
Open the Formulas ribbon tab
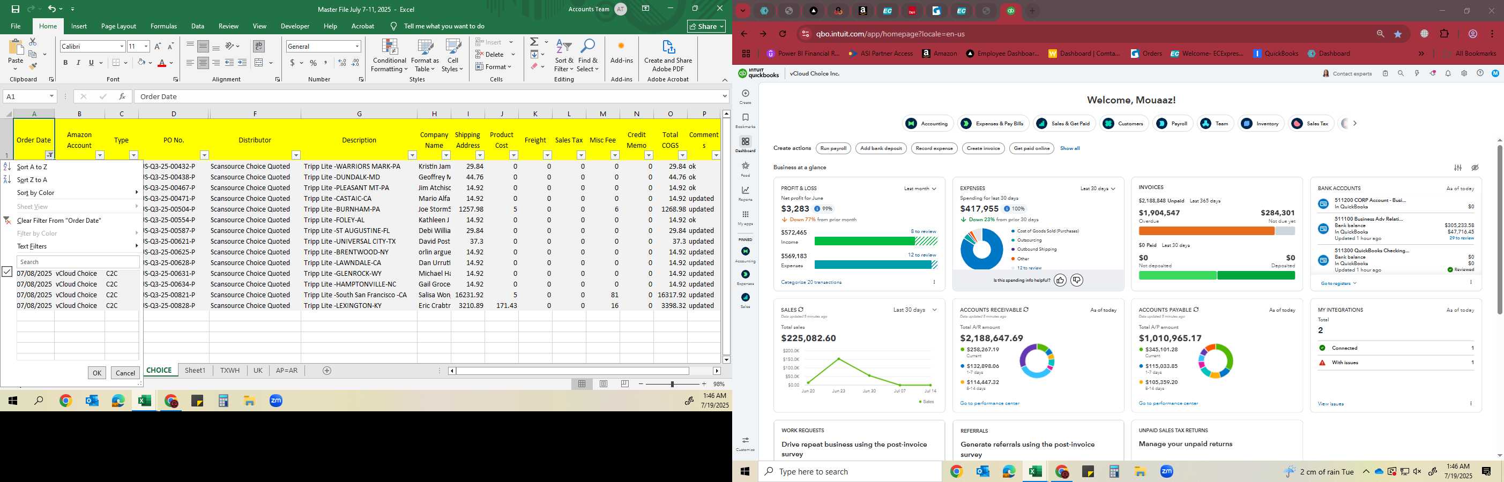(163, 26)
